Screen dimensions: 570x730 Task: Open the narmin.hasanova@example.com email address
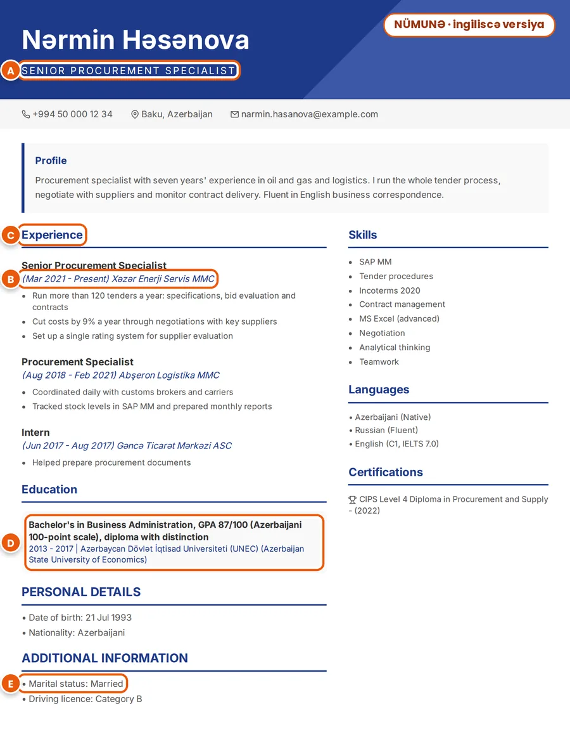click(x=310, y=115)
